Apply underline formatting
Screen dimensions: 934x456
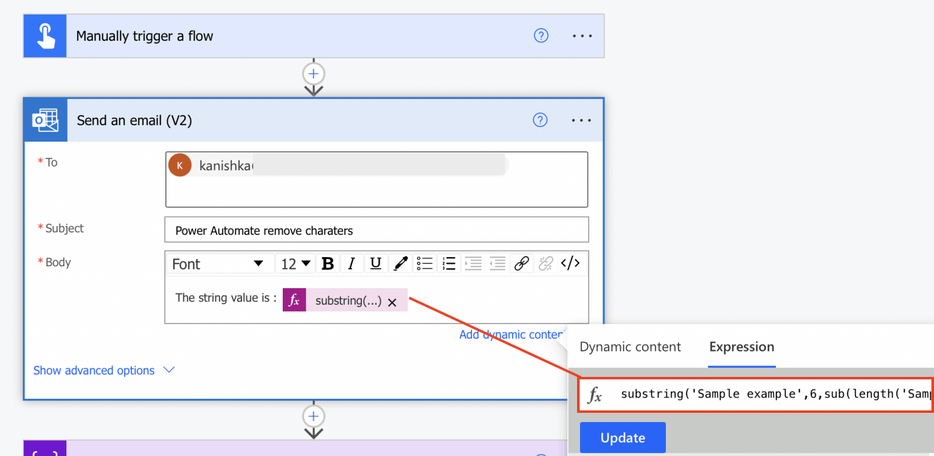375,263
